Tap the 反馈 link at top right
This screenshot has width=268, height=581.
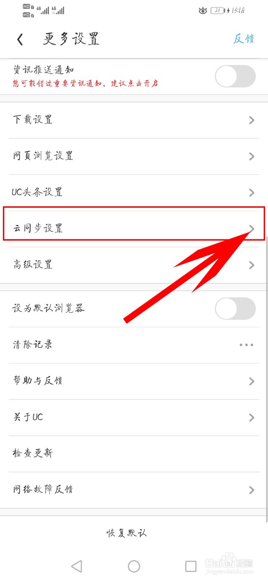click(244, 38)
